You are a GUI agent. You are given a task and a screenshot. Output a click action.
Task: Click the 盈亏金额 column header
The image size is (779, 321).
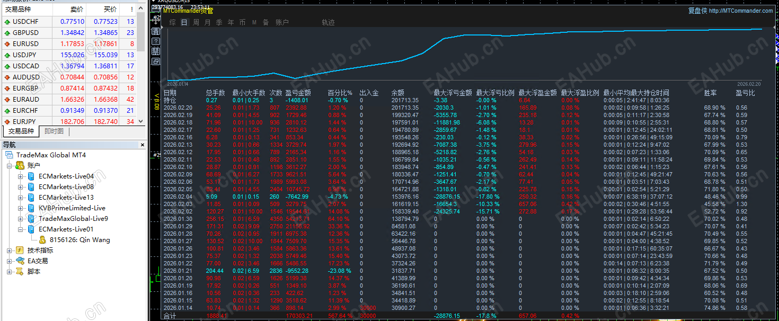coord(298,93)
